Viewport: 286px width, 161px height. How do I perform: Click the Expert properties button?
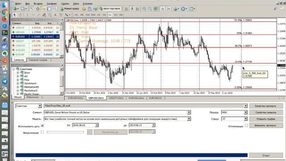point(266,106)
